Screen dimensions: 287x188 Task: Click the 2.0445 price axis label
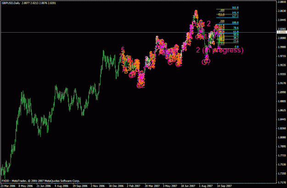point(282,20)
